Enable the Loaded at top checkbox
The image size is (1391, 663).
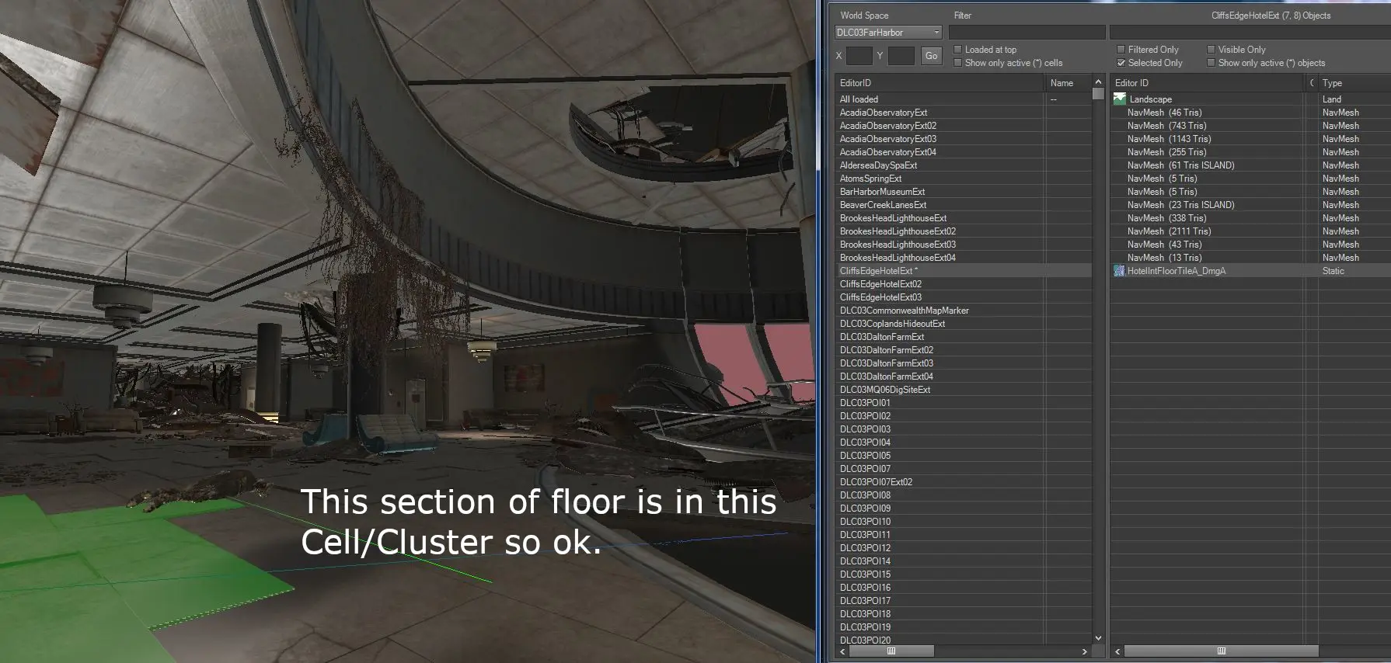tap(958, 50)
